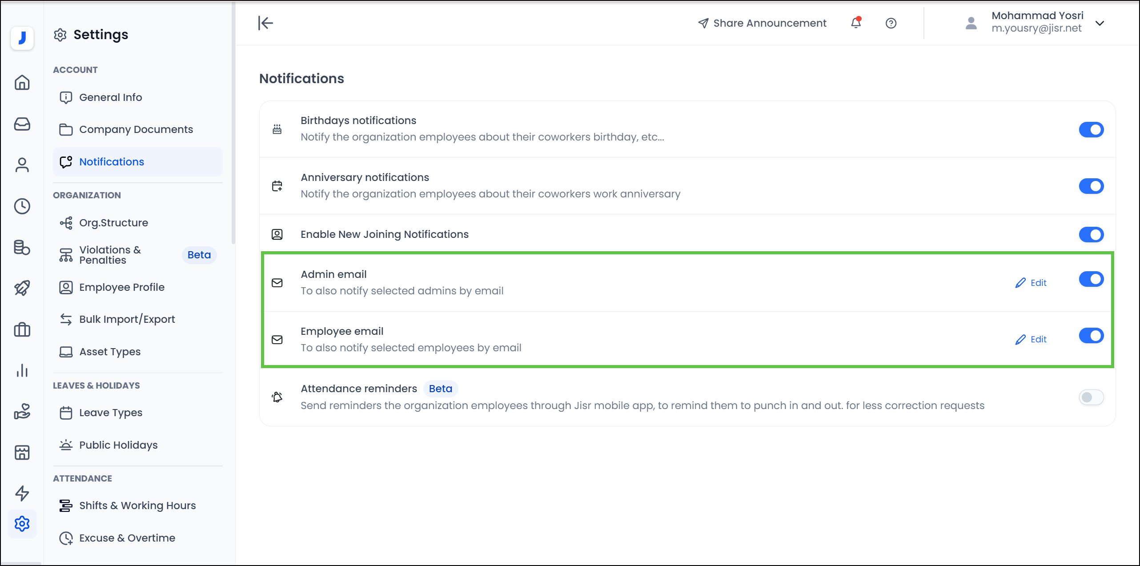Open the inbox tray icon in left rail

[x=22, y=124]
